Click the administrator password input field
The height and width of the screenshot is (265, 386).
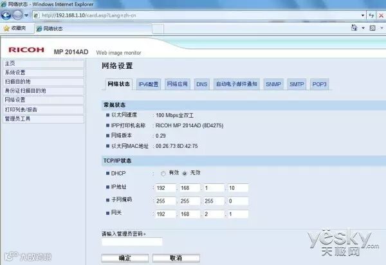(x=132, y=242)
